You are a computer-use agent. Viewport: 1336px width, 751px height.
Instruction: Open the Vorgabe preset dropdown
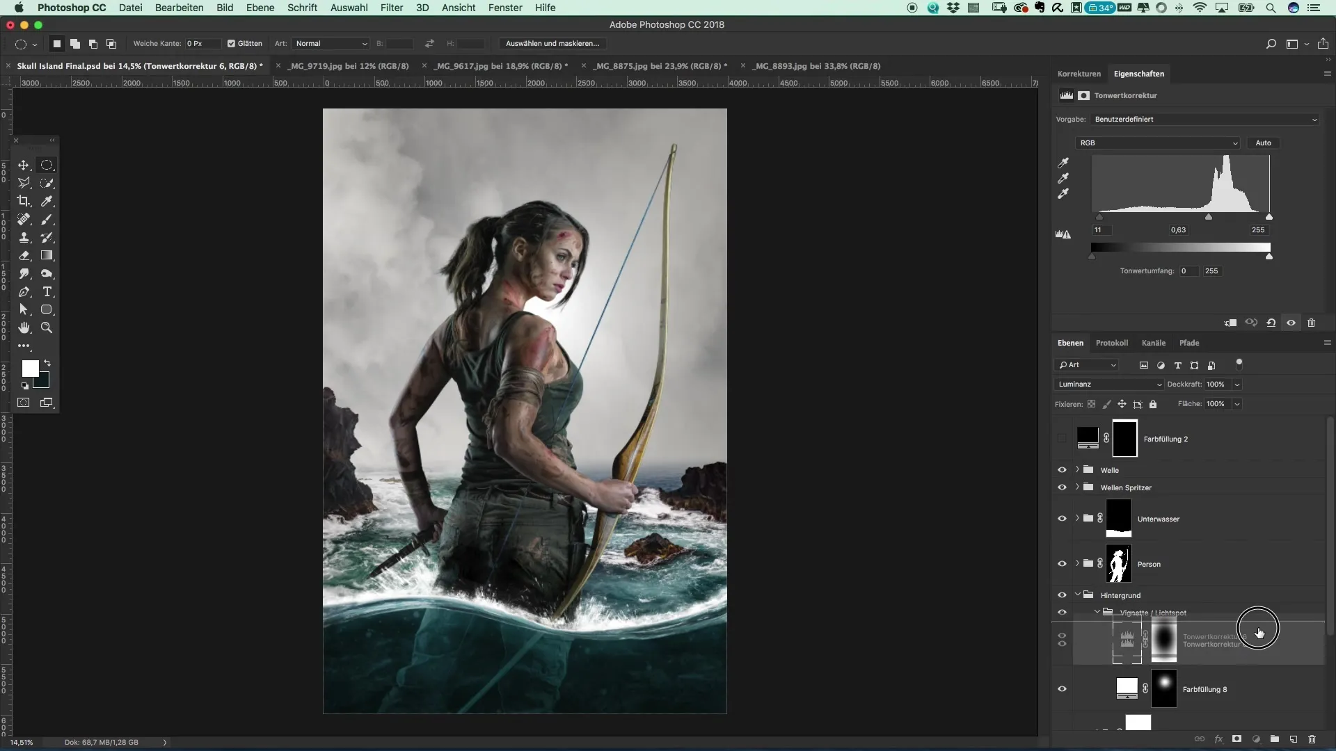tap(1204, 119)
